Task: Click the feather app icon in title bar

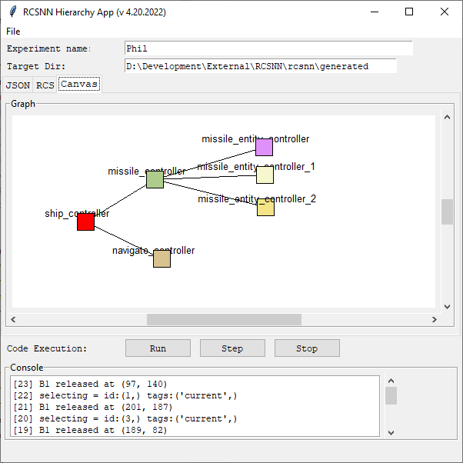Action: [12, 12]
